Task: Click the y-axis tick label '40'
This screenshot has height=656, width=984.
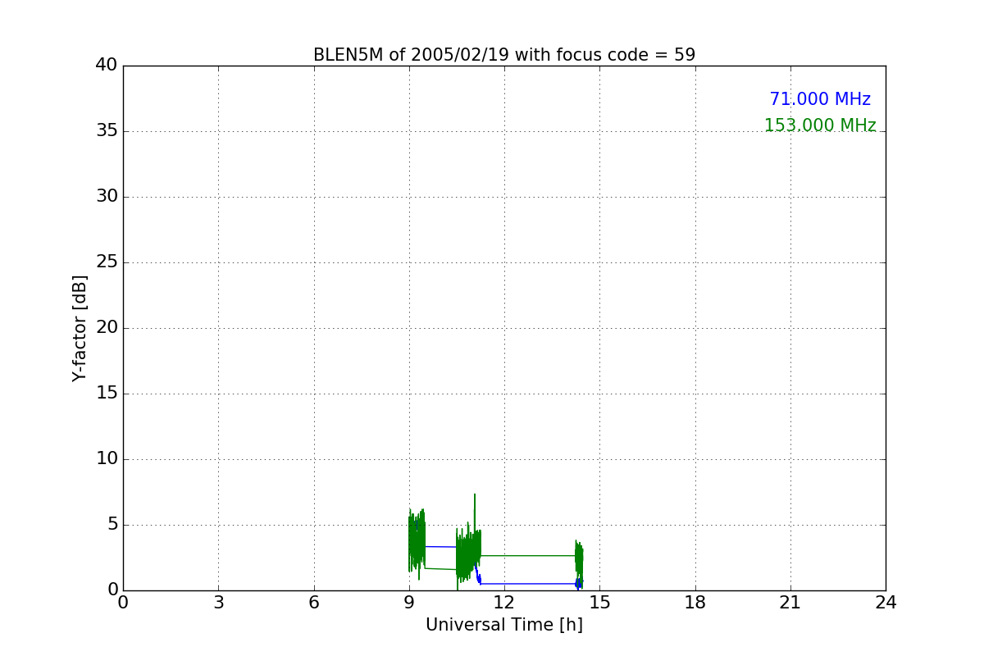Action: [x=107, y=66]
